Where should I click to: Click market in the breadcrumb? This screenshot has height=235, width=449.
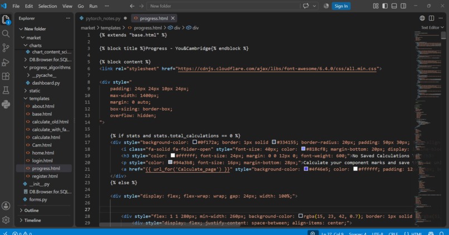[88, 28]
